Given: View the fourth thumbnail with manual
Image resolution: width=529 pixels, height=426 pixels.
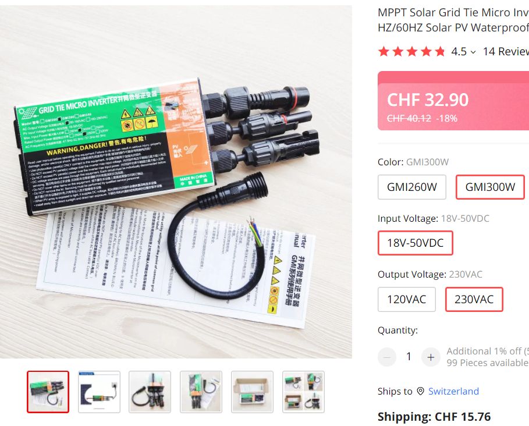Looking at the screenshot, I should coord(201,392).
